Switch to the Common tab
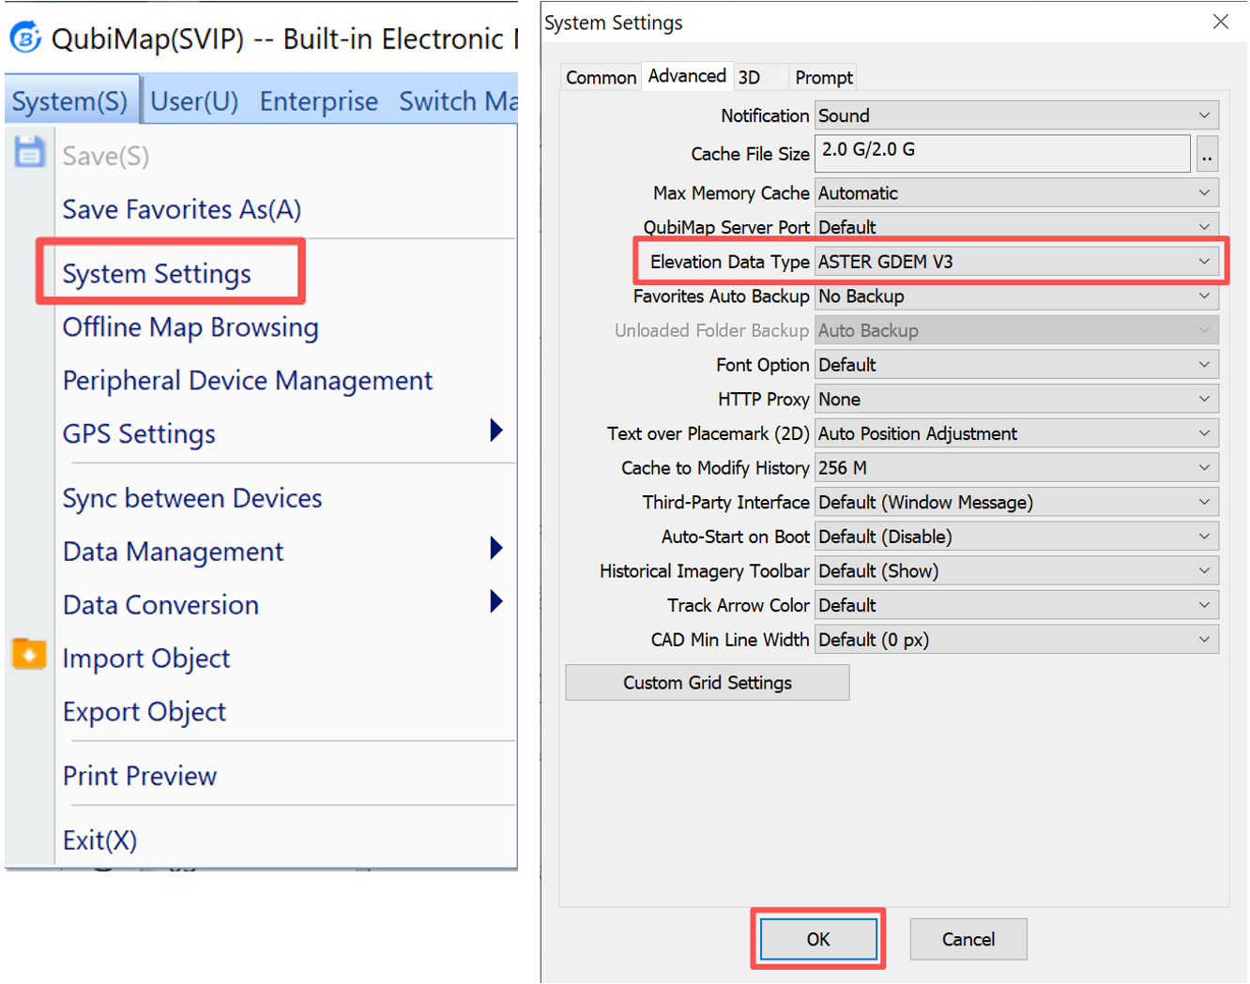Image resolution: width=1250 pixels, height=984 pixels. 601,77
